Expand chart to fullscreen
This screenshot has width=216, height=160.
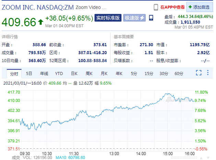(199, 73)
